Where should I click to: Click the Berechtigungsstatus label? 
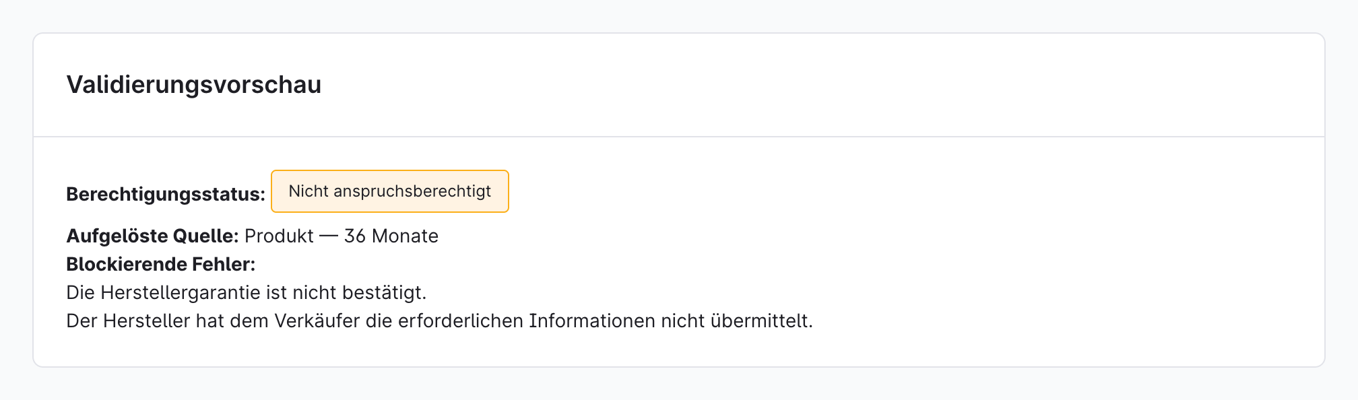pyautogui.click(x=166, y=195)
